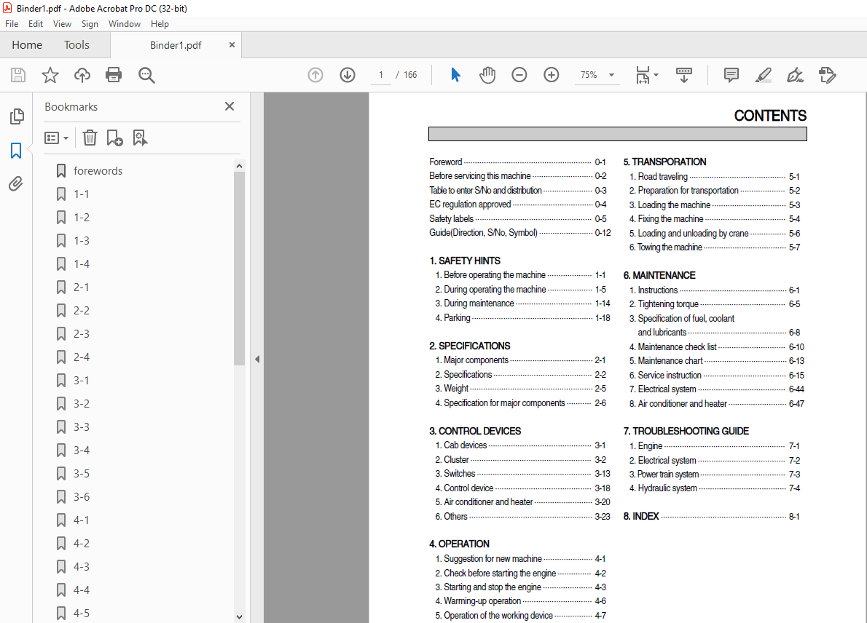Activate the Hand pan tool
This screenshot has height=623, width=867.
click(487, 74)
